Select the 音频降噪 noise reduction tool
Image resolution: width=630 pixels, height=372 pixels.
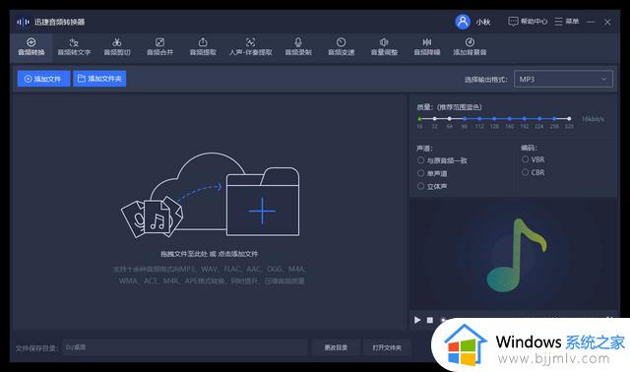(x=427, y=47)
